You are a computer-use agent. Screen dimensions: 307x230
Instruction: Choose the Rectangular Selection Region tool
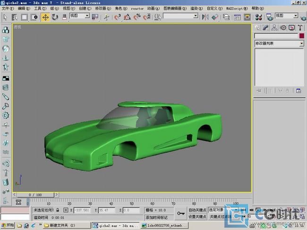point(24,17)
